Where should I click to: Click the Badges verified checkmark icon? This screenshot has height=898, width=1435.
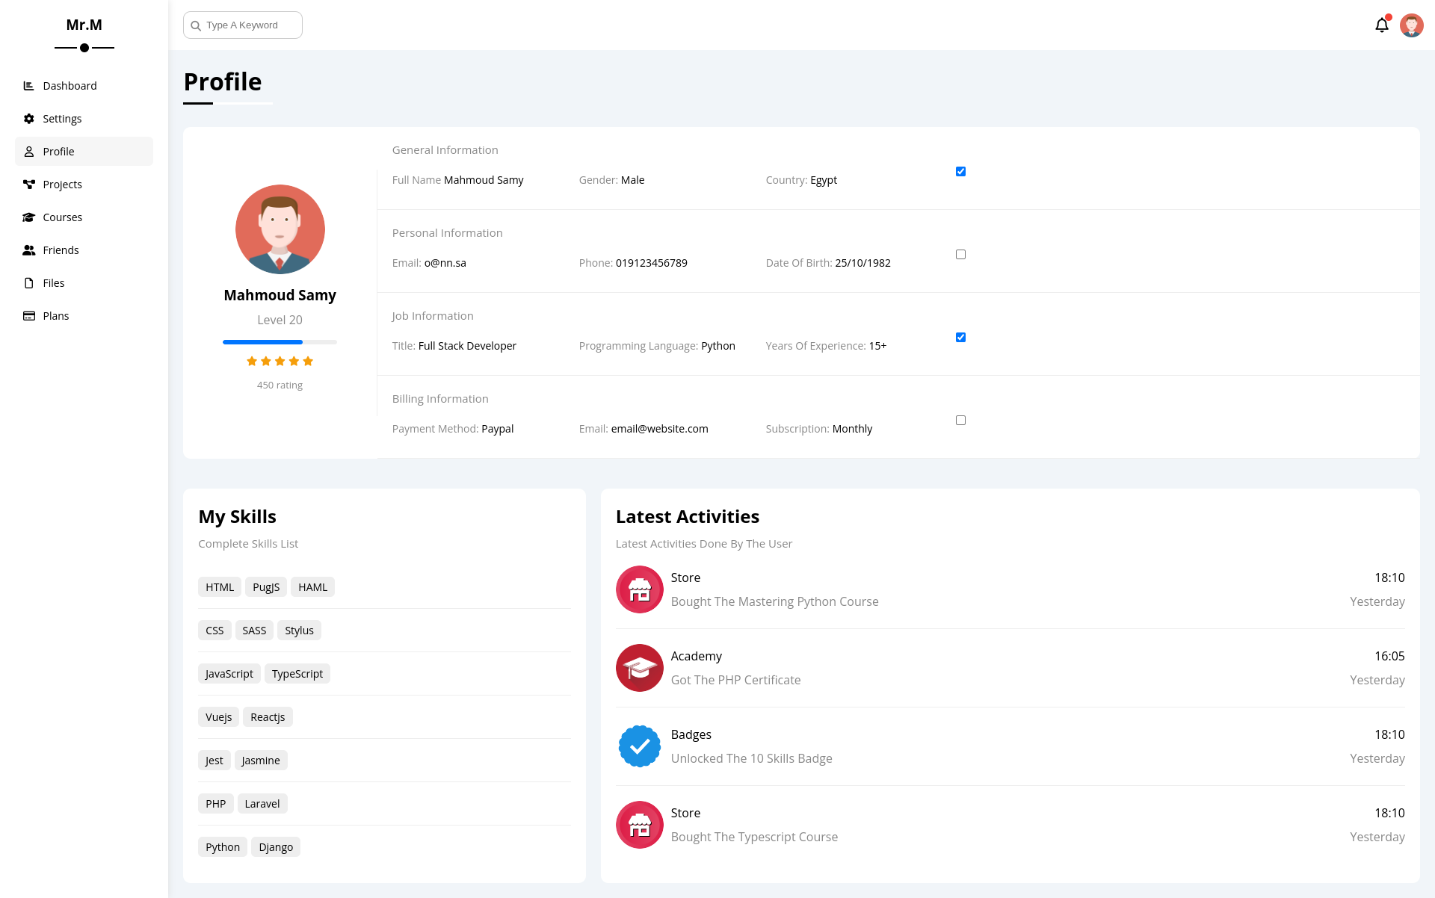tap(639, 746)
